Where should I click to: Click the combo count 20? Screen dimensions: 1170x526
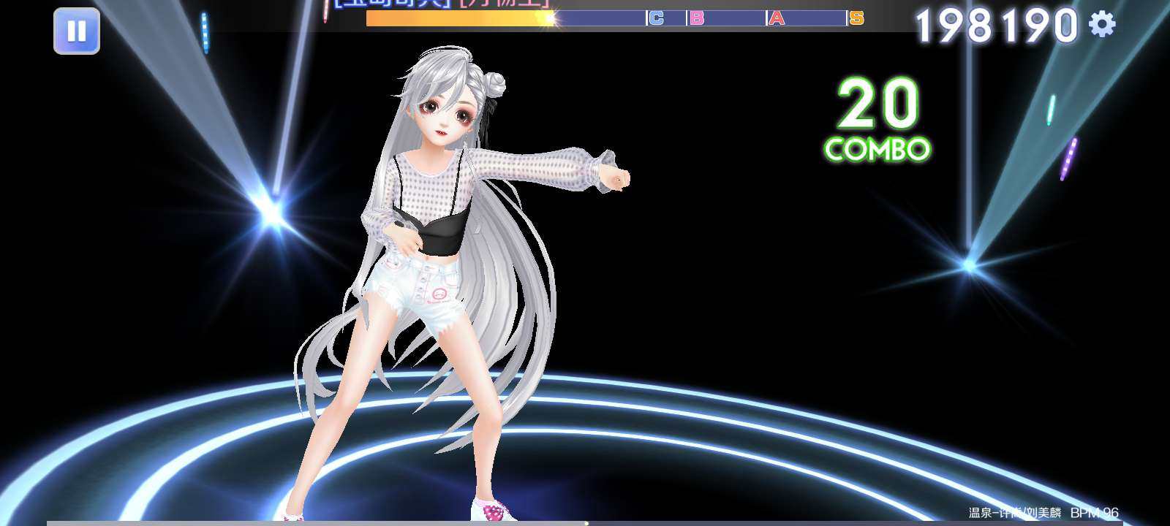[x=877, y=104]
